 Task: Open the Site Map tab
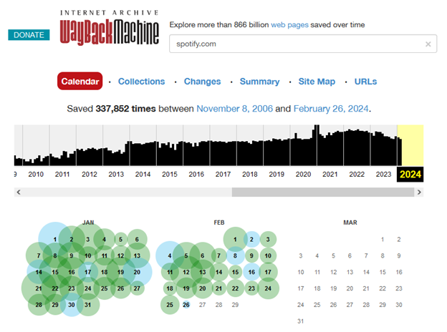pyautogui.click(x=317, y=82)
